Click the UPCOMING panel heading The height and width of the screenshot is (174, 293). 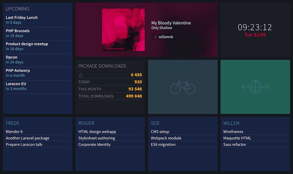click(17, 9)
